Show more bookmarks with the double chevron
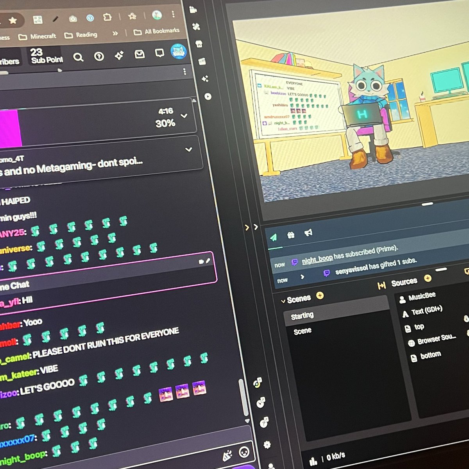Screen dimensions: 469x469 coord(115,33)
